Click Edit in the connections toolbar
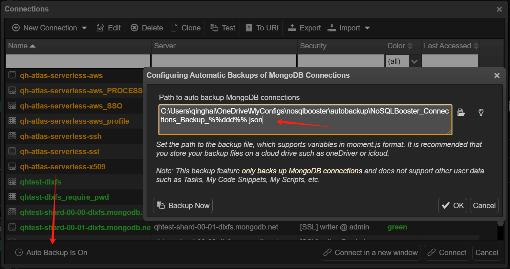 point(109,28)
